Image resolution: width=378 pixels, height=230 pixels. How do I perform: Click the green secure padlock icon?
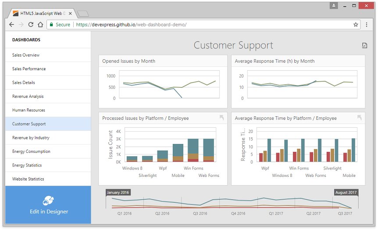coord(51,25)
